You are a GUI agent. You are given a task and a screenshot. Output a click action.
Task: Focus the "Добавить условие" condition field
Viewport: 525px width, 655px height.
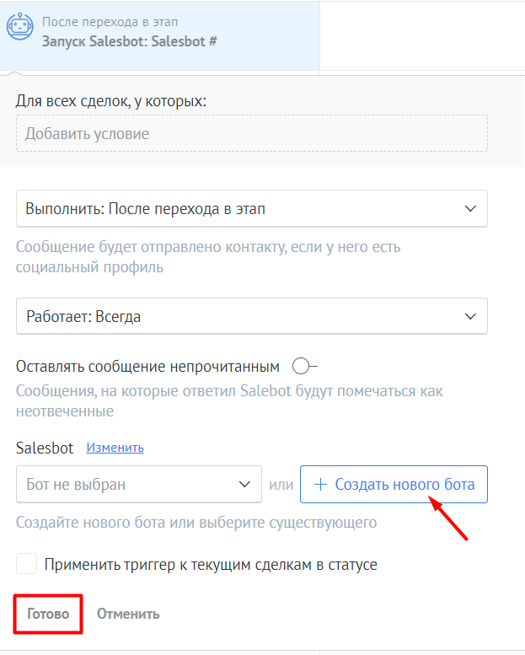[251, 133]
